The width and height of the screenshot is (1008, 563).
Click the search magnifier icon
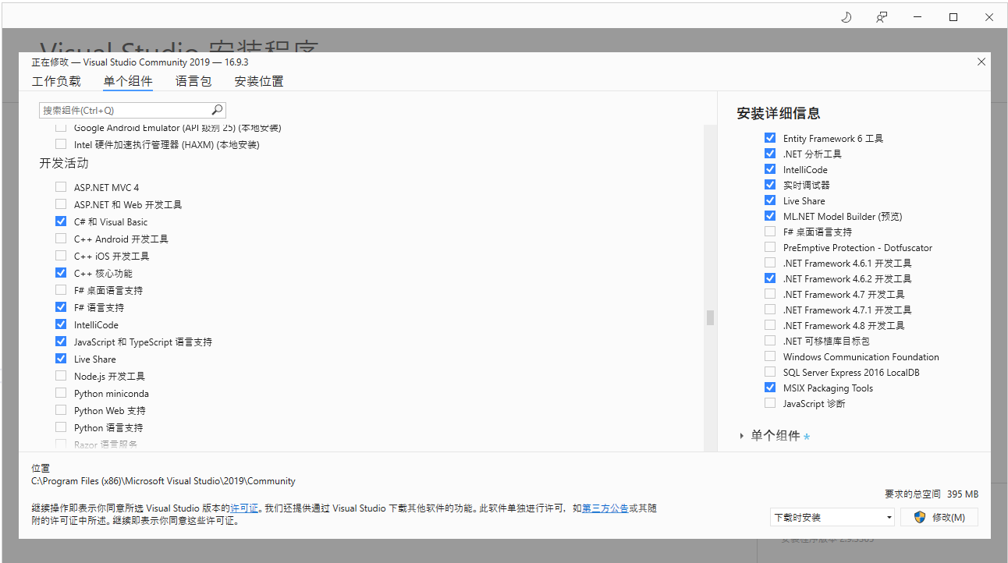[218, 110]
